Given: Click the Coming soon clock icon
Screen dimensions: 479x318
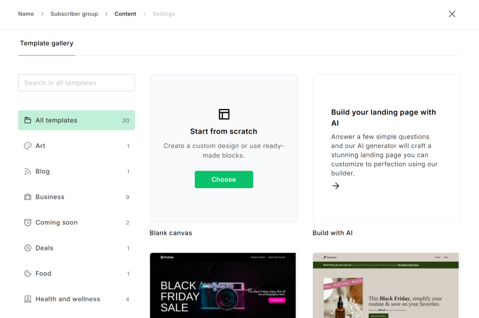Looking at the screenshot, I should pos(28,222).
